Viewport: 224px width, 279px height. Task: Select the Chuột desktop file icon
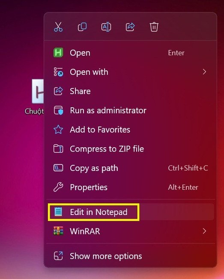(x=38, y=91)
